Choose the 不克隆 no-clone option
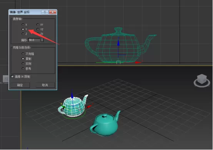Screen dimensions: 213x150 [x=23, y=54]
